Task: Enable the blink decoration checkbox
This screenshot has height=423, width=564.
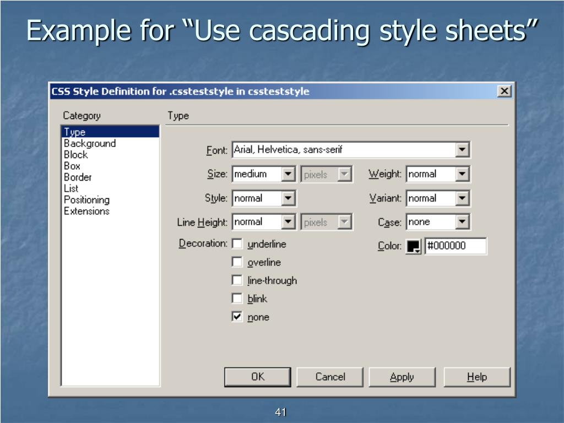Action: point(237,298)
